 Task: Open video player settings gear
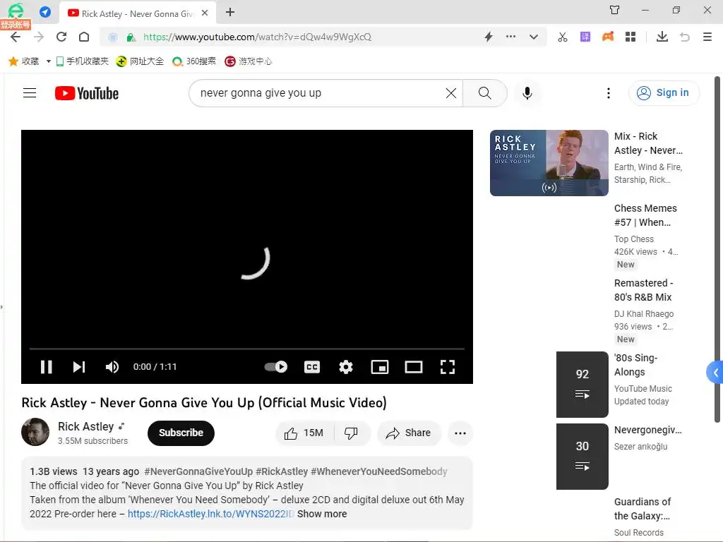click(346, 367)
